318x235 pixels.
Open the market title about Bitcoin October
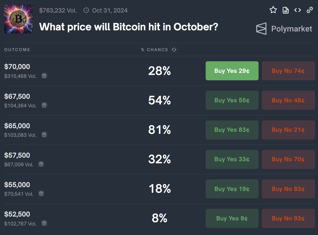pos(129,27)
